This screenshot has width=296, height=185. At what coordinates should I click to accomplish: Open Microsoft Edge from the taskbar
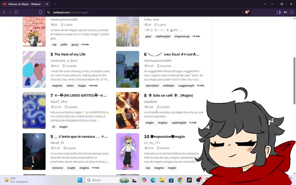(153, 180)
